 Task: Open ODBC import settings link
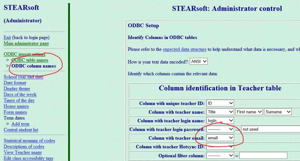(x=24, y=54)
